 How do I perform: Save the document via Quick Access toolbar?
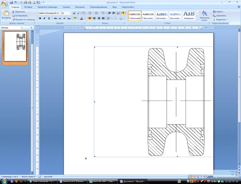click(11, 2)
